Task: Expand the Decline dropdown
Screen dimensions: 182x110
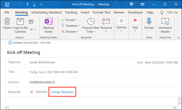Action: [x=77, y=32]
